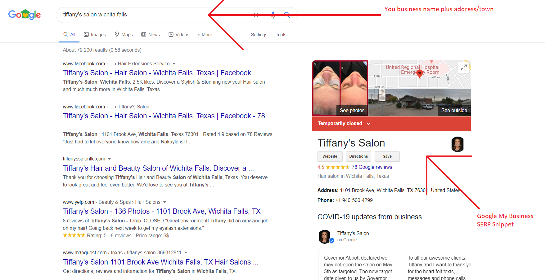Viewport: 545px width, 280px height.
Task: Click the blue verified badge beside 'on Google'
Action: 332,240
